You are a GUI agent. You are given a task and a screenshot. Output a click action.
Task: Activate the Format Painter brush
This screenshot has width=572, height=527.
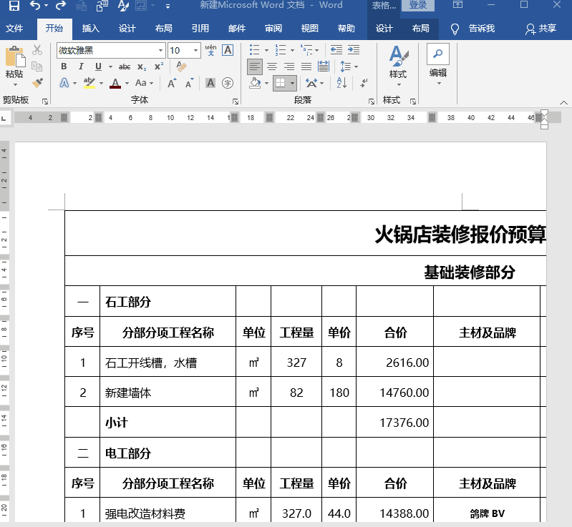[x=37, y=83]
